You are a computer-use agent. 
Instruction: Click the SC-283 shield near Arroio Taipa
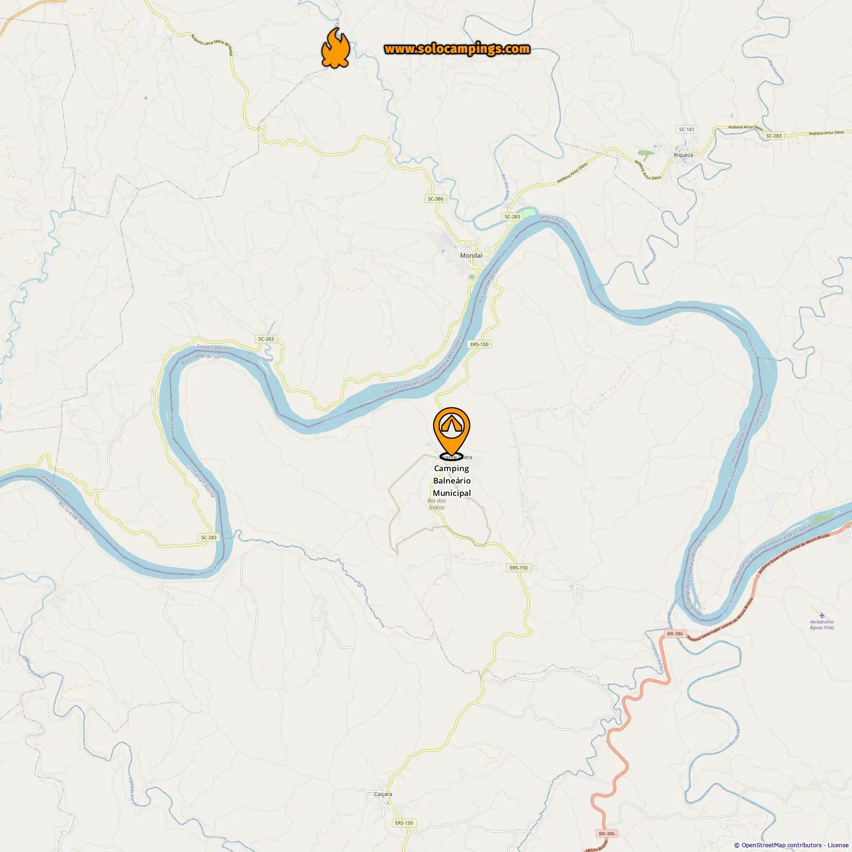point(266,339)
